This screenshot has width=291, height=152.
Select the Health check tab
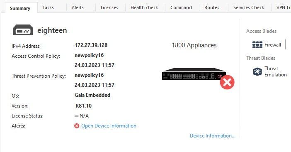(144, 7)
